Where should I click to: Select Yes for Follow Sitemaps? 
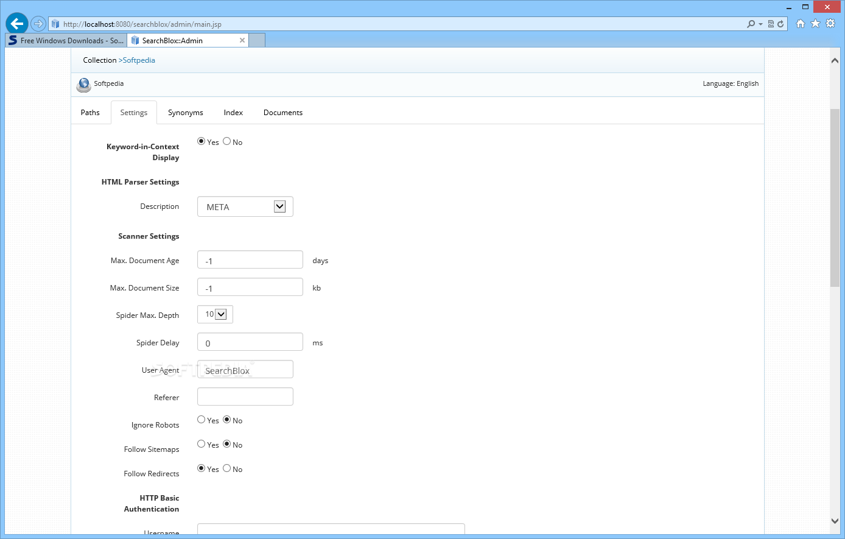[202, 444]
